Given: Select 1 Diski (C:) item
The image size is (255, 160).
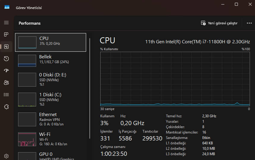Looking at the screenshot, I should [x=50, y=100].
